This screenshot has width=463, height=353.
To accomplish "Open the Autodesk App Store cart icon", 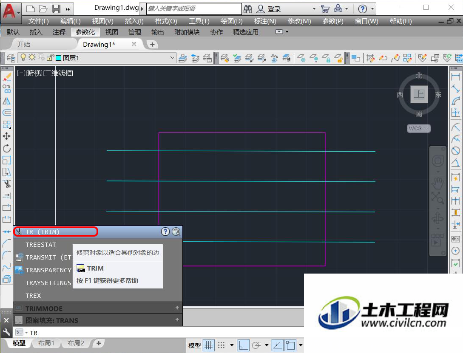I will click(325, 9).
